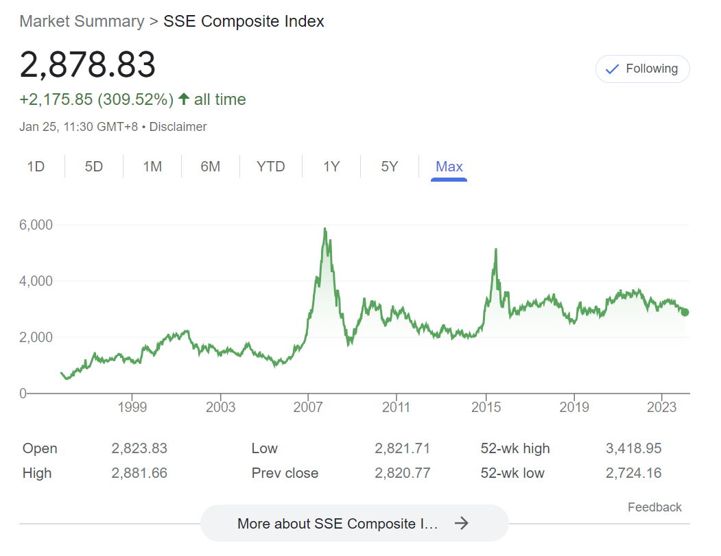Click the High label in stats table
Image resolution: width=721 pixels, height=556 pixels.
click(37, 473)
